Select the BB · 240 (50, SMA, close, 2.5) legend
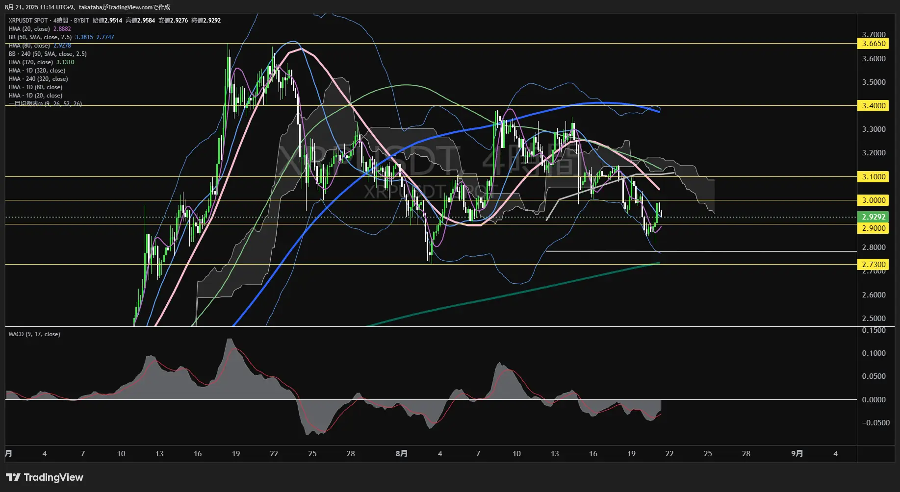This screenshot has height=492, width=900. click(48, 54)
